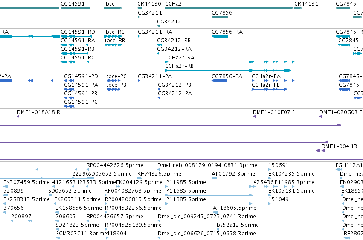Select protein CG14591-PC
This screenshot has height=240, width=363.
pyautogui.click(x=81, y=102)
